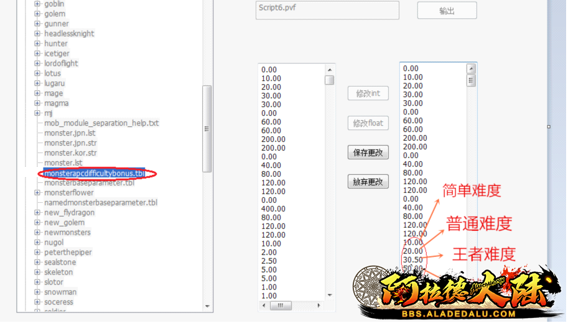This screenshot has width=568, height=323.
Task: Click the 放弃更改 discard changes button
Action: [x=368, y=182]
